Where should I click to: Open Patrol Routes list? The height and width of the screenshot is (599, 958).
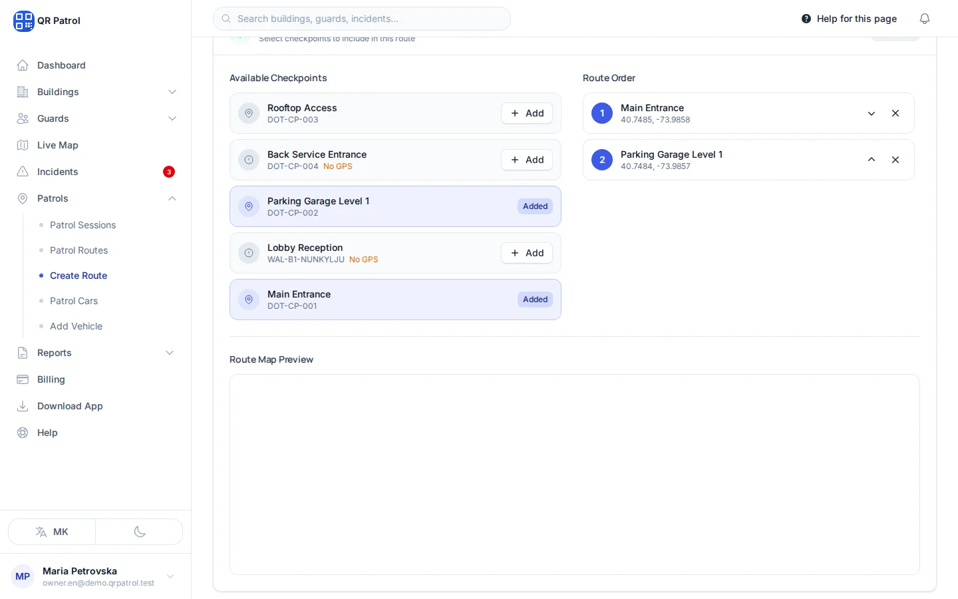(x=79, y=250)
